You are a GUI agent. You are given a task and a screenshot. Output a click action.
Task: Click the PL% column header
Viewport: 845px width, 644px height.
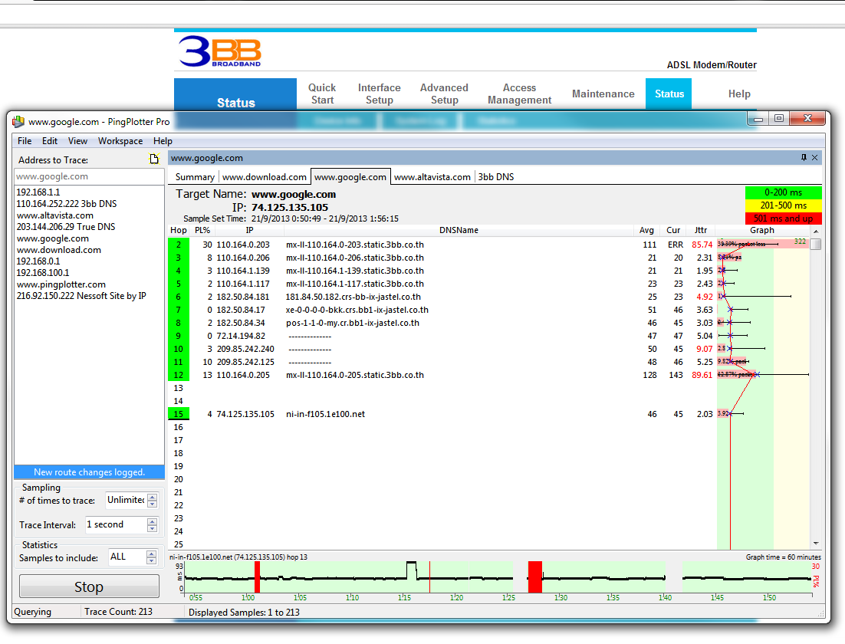point(202,230)
